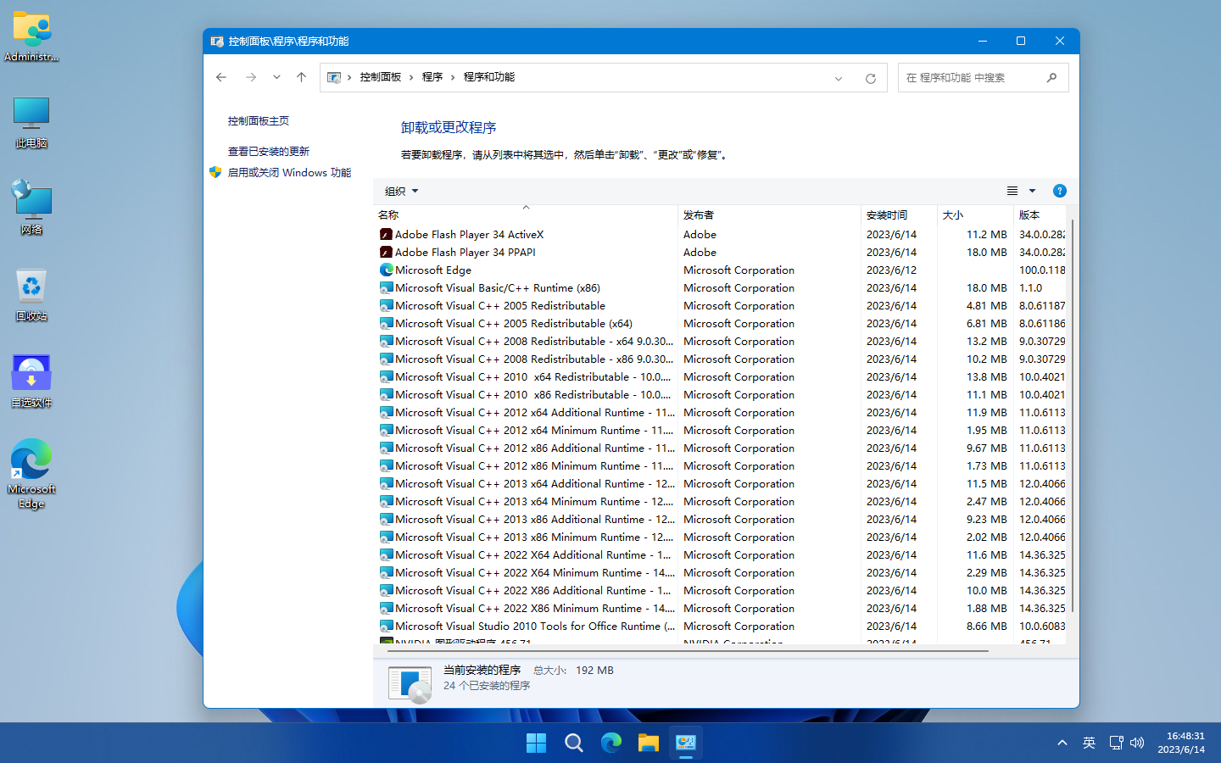
Task: Click 100.0.118 version of Microsoft Edge
Action: [x=1042, y=270]
